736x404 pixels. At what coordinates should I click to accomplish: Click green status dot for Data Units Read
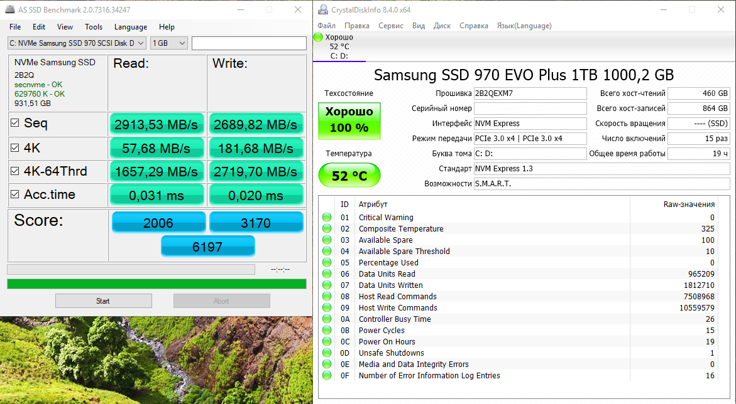point(327,274)
